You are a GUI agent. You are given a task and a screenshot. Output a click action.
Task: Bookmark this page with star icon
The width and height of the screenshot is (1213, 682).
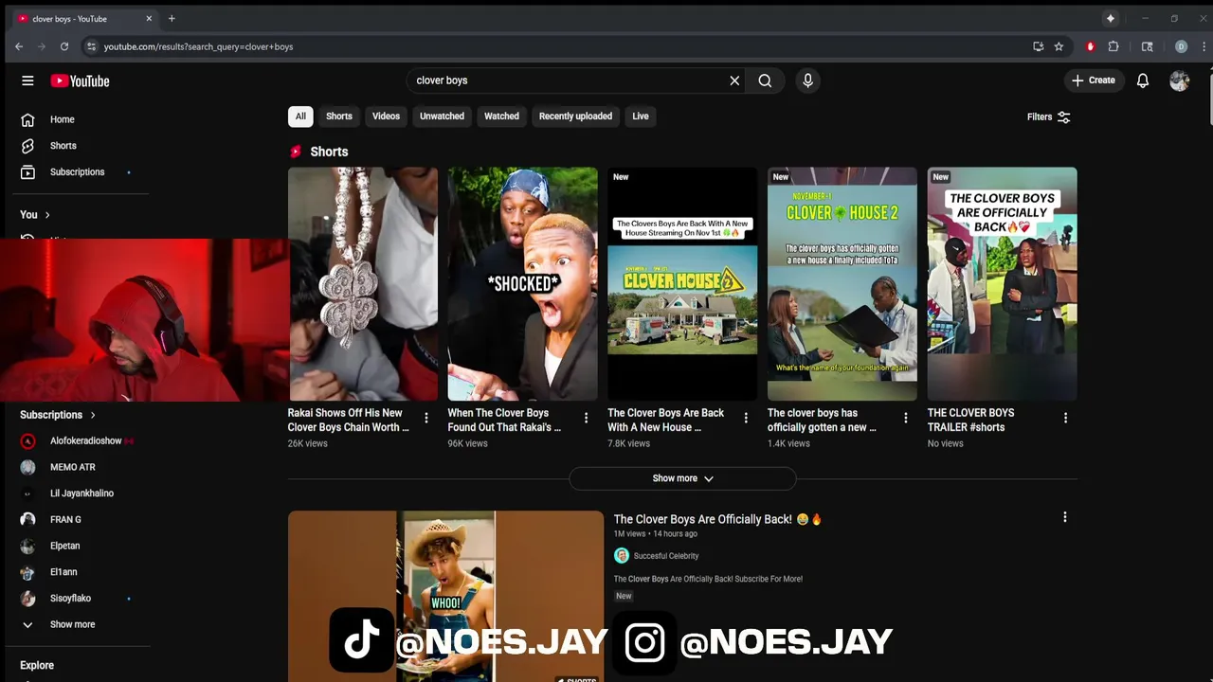tap(1059, 46)
